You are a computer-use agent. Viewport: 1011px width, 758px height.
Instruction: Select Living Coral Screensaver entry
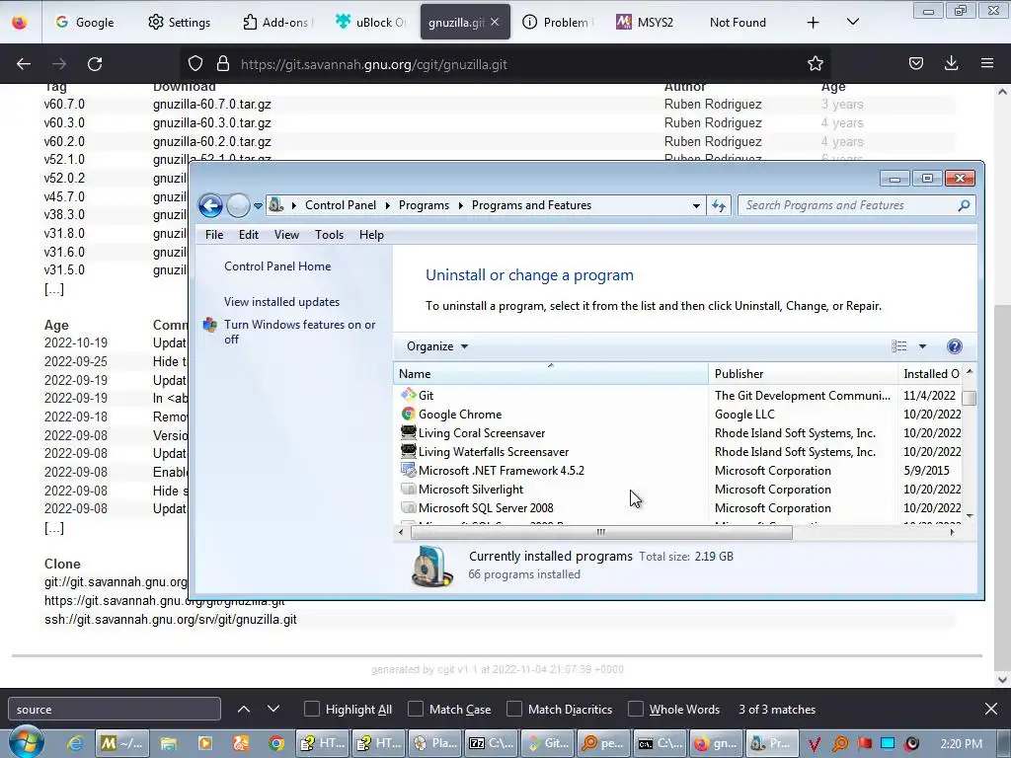pos(482,433)
